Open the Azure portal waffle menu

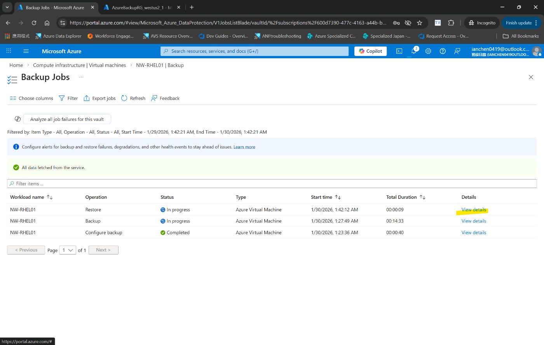pos(9,51)
